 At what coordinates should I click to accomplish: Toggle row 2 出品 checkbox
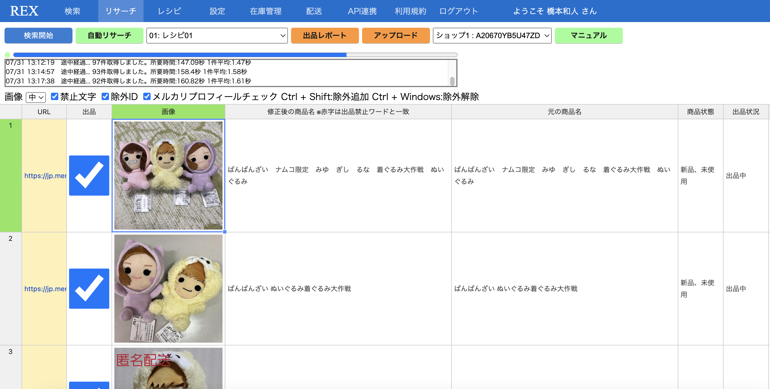(89, 289)
